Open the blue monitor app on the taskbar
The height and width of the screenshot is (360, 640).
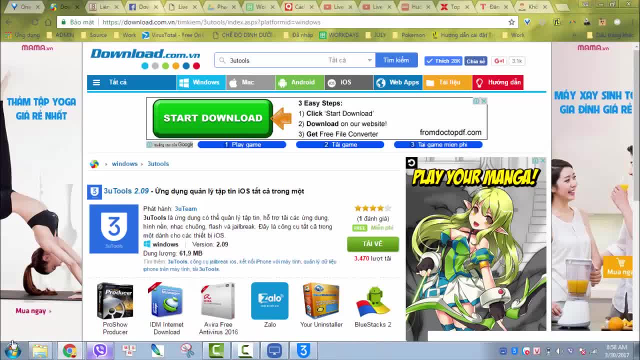(274, 350)
